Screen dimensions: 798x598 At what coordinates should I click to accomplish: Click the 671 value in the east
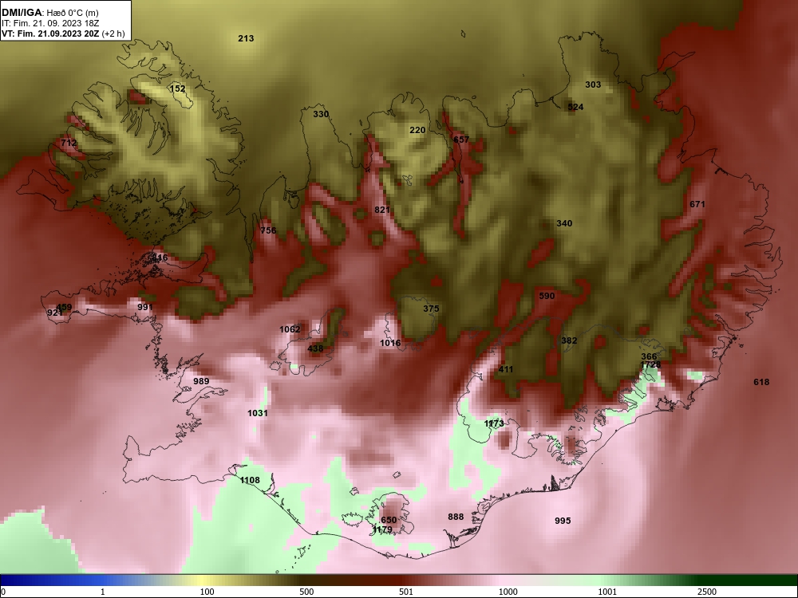coord(697,204)
